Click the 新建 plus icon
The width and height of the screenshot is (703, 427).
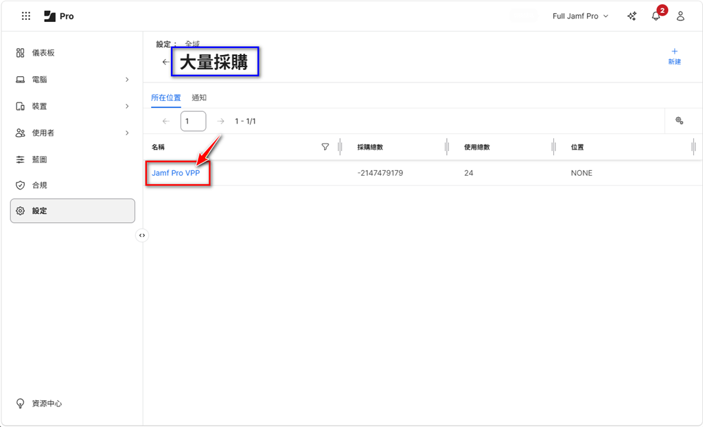(674, 51)
